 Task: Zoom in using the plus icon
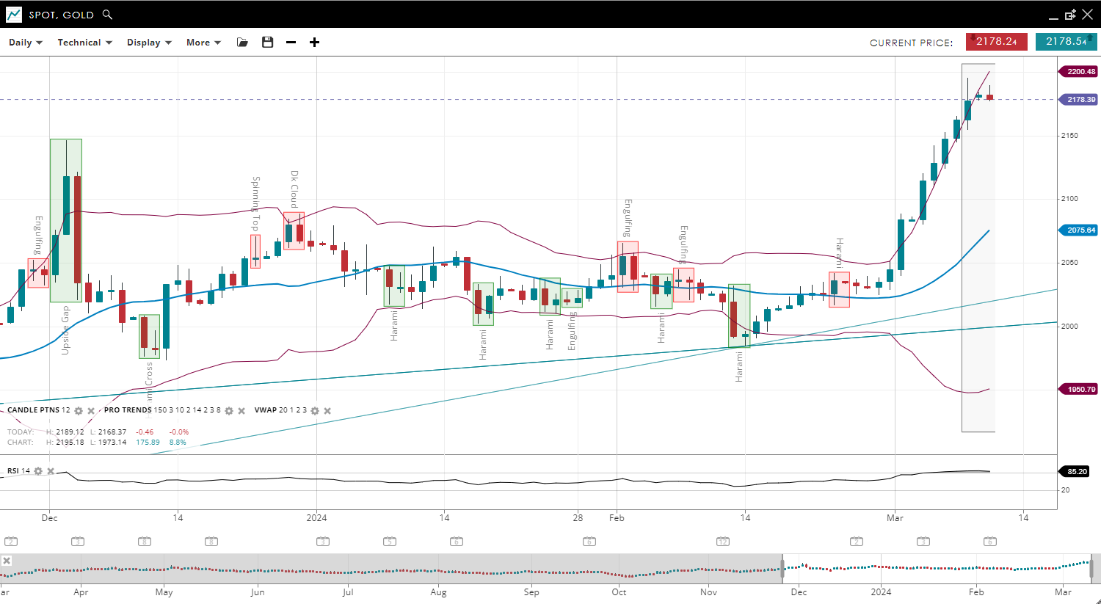click(314, 43)
